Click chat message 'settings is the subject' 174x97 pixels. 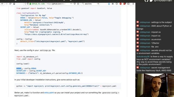[x=161, y=22]
